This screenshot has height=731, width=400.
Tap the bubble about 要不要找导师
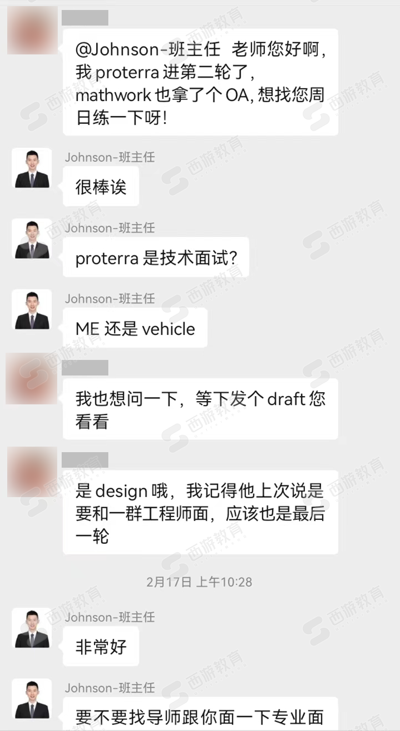pyautogui.click(x=201, y=715)
